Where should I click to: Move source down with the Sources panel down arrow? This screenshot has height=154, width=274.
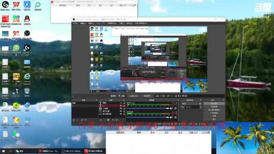tap(116, 120)
